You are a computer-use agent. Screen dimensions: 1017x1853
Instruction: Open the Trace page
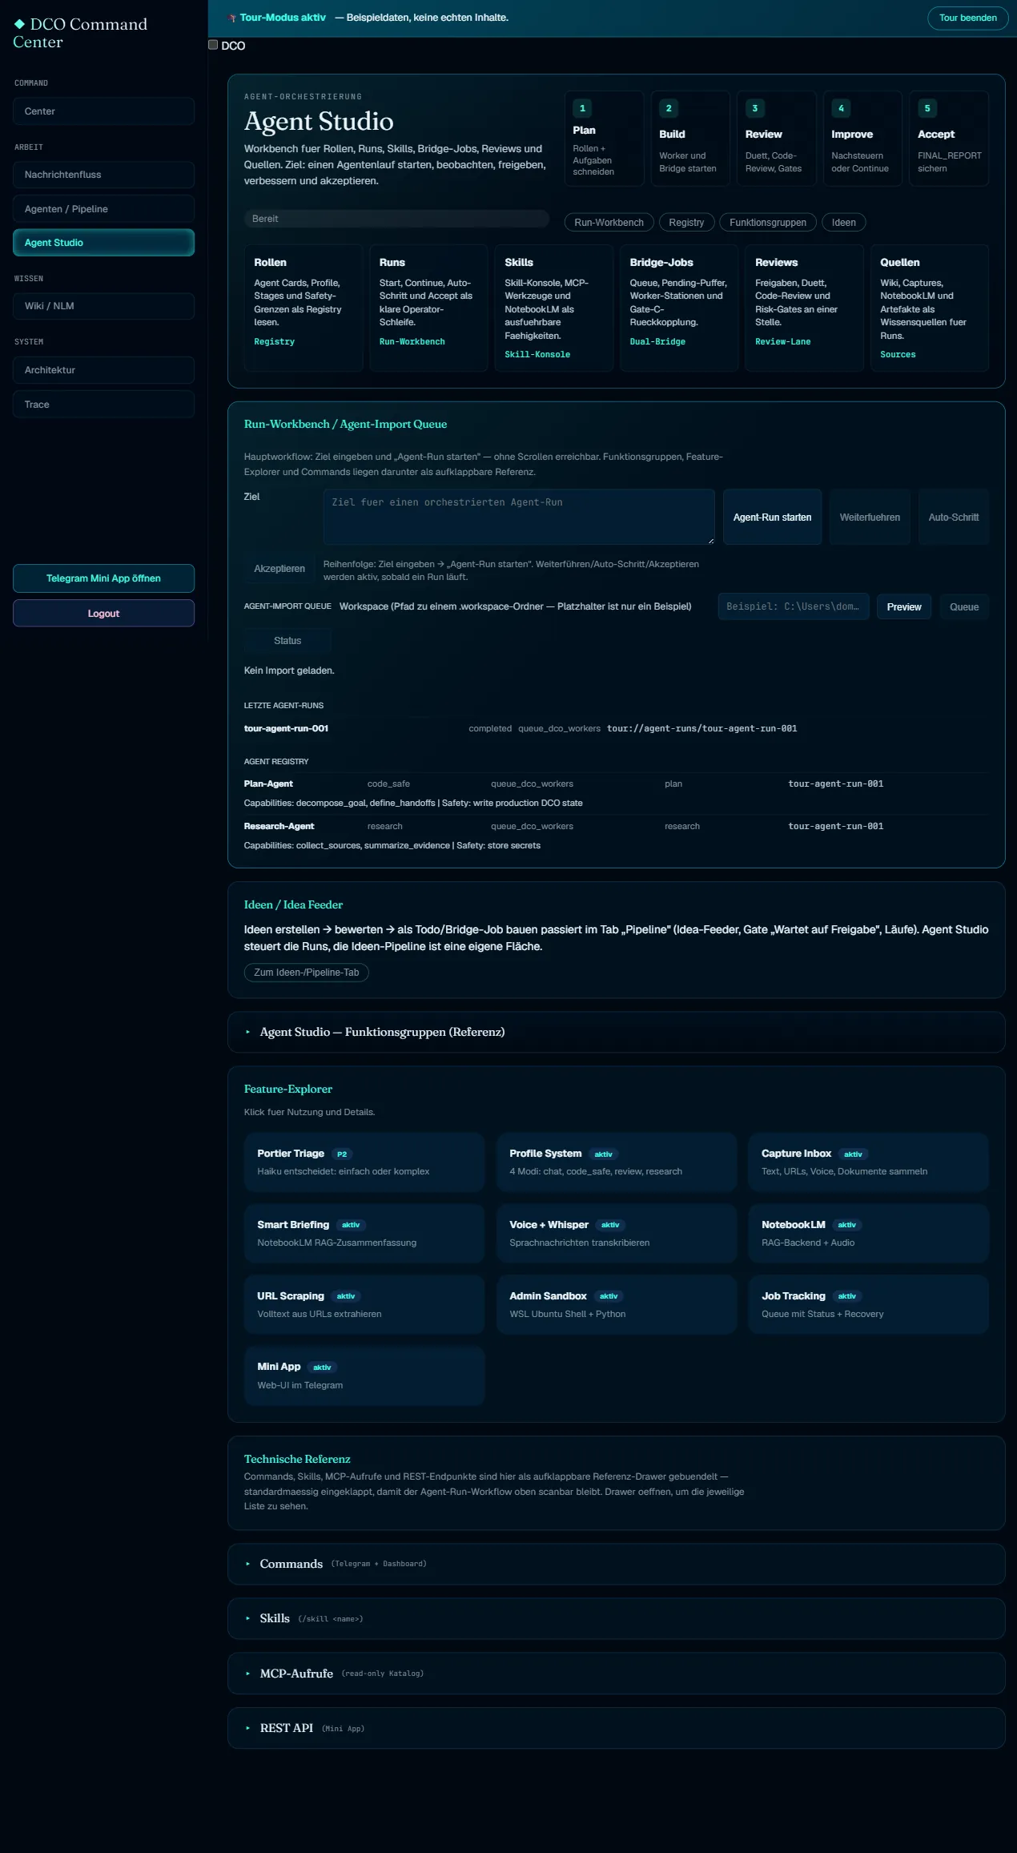point(103,405)
